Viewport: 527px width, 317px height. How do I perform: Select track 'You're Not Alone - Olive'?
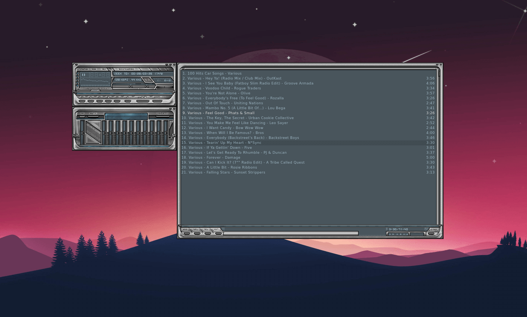308,93
